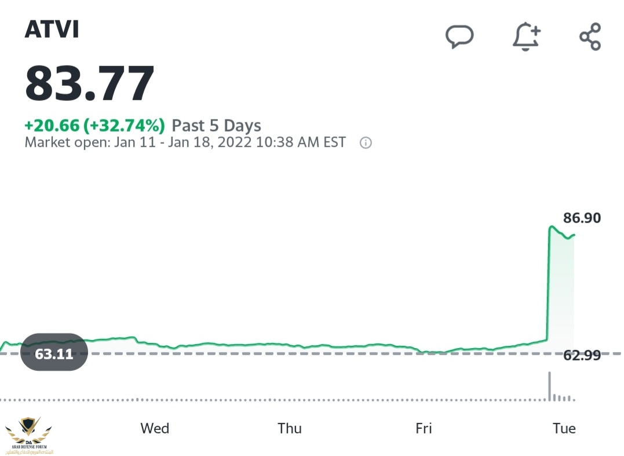Click the market open date range text
The height and width of the screenshot is (456, 624).
(185, 142)
